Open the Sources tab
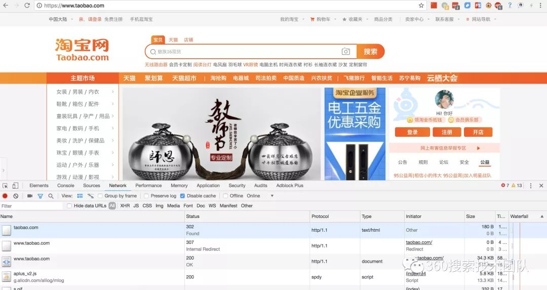The width and height of the screenshot is (547, 290). [91, 186]
